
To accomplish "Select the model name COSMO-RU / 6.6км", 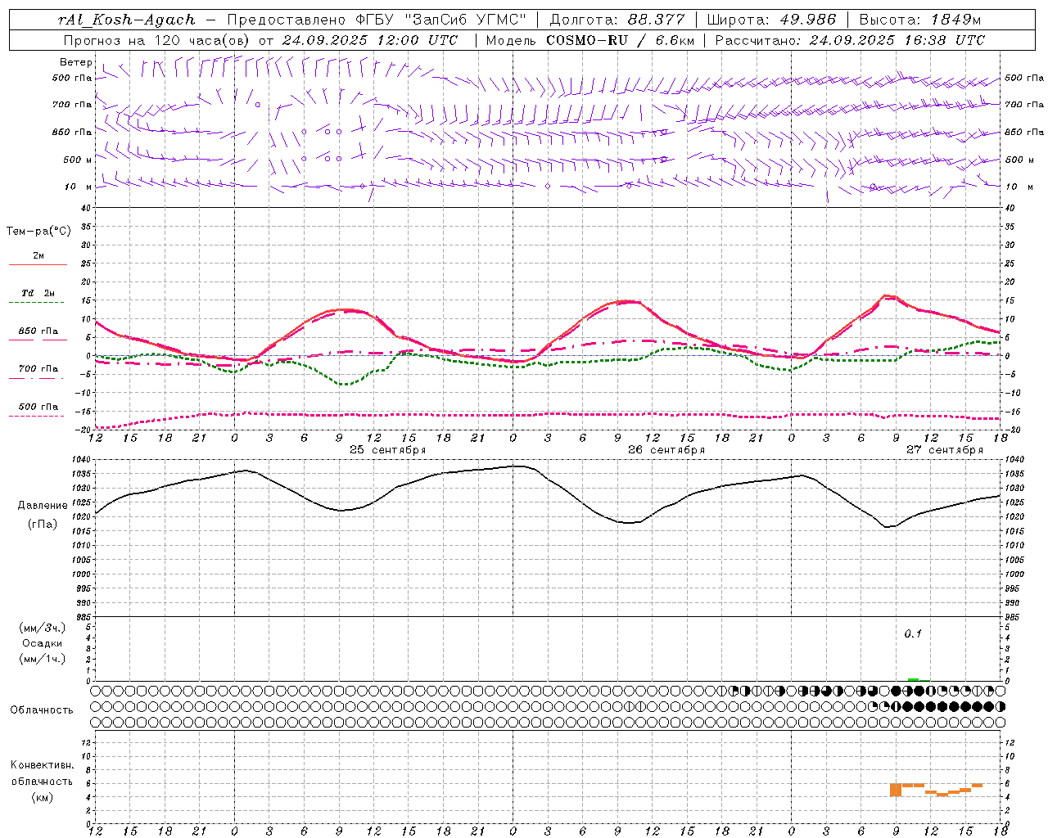I will pos(621,40).
